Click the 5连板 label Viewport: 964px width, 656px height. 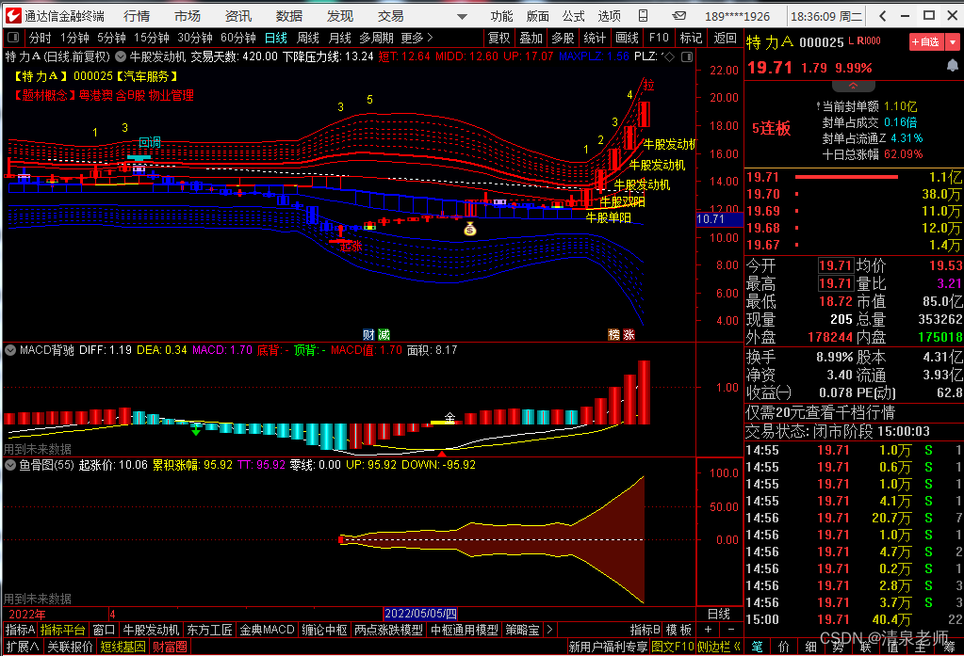pos(771,128)
